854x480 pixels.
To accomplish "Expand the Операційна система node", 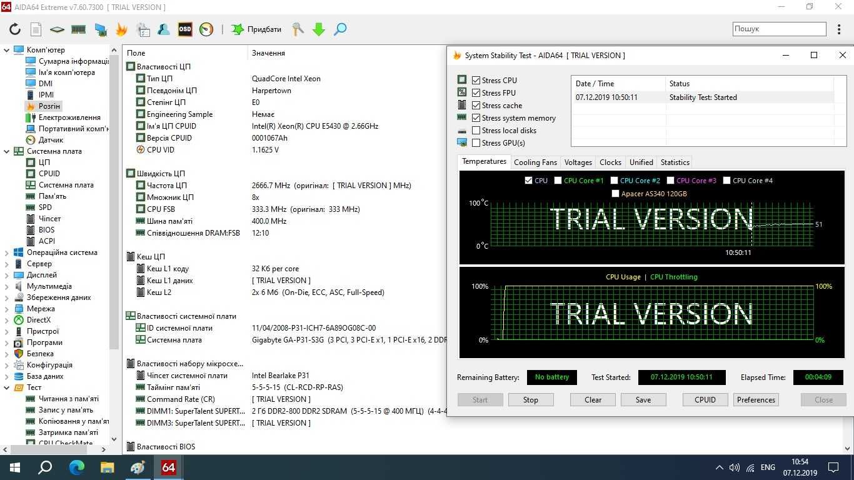I will click(x=7, y=252).
